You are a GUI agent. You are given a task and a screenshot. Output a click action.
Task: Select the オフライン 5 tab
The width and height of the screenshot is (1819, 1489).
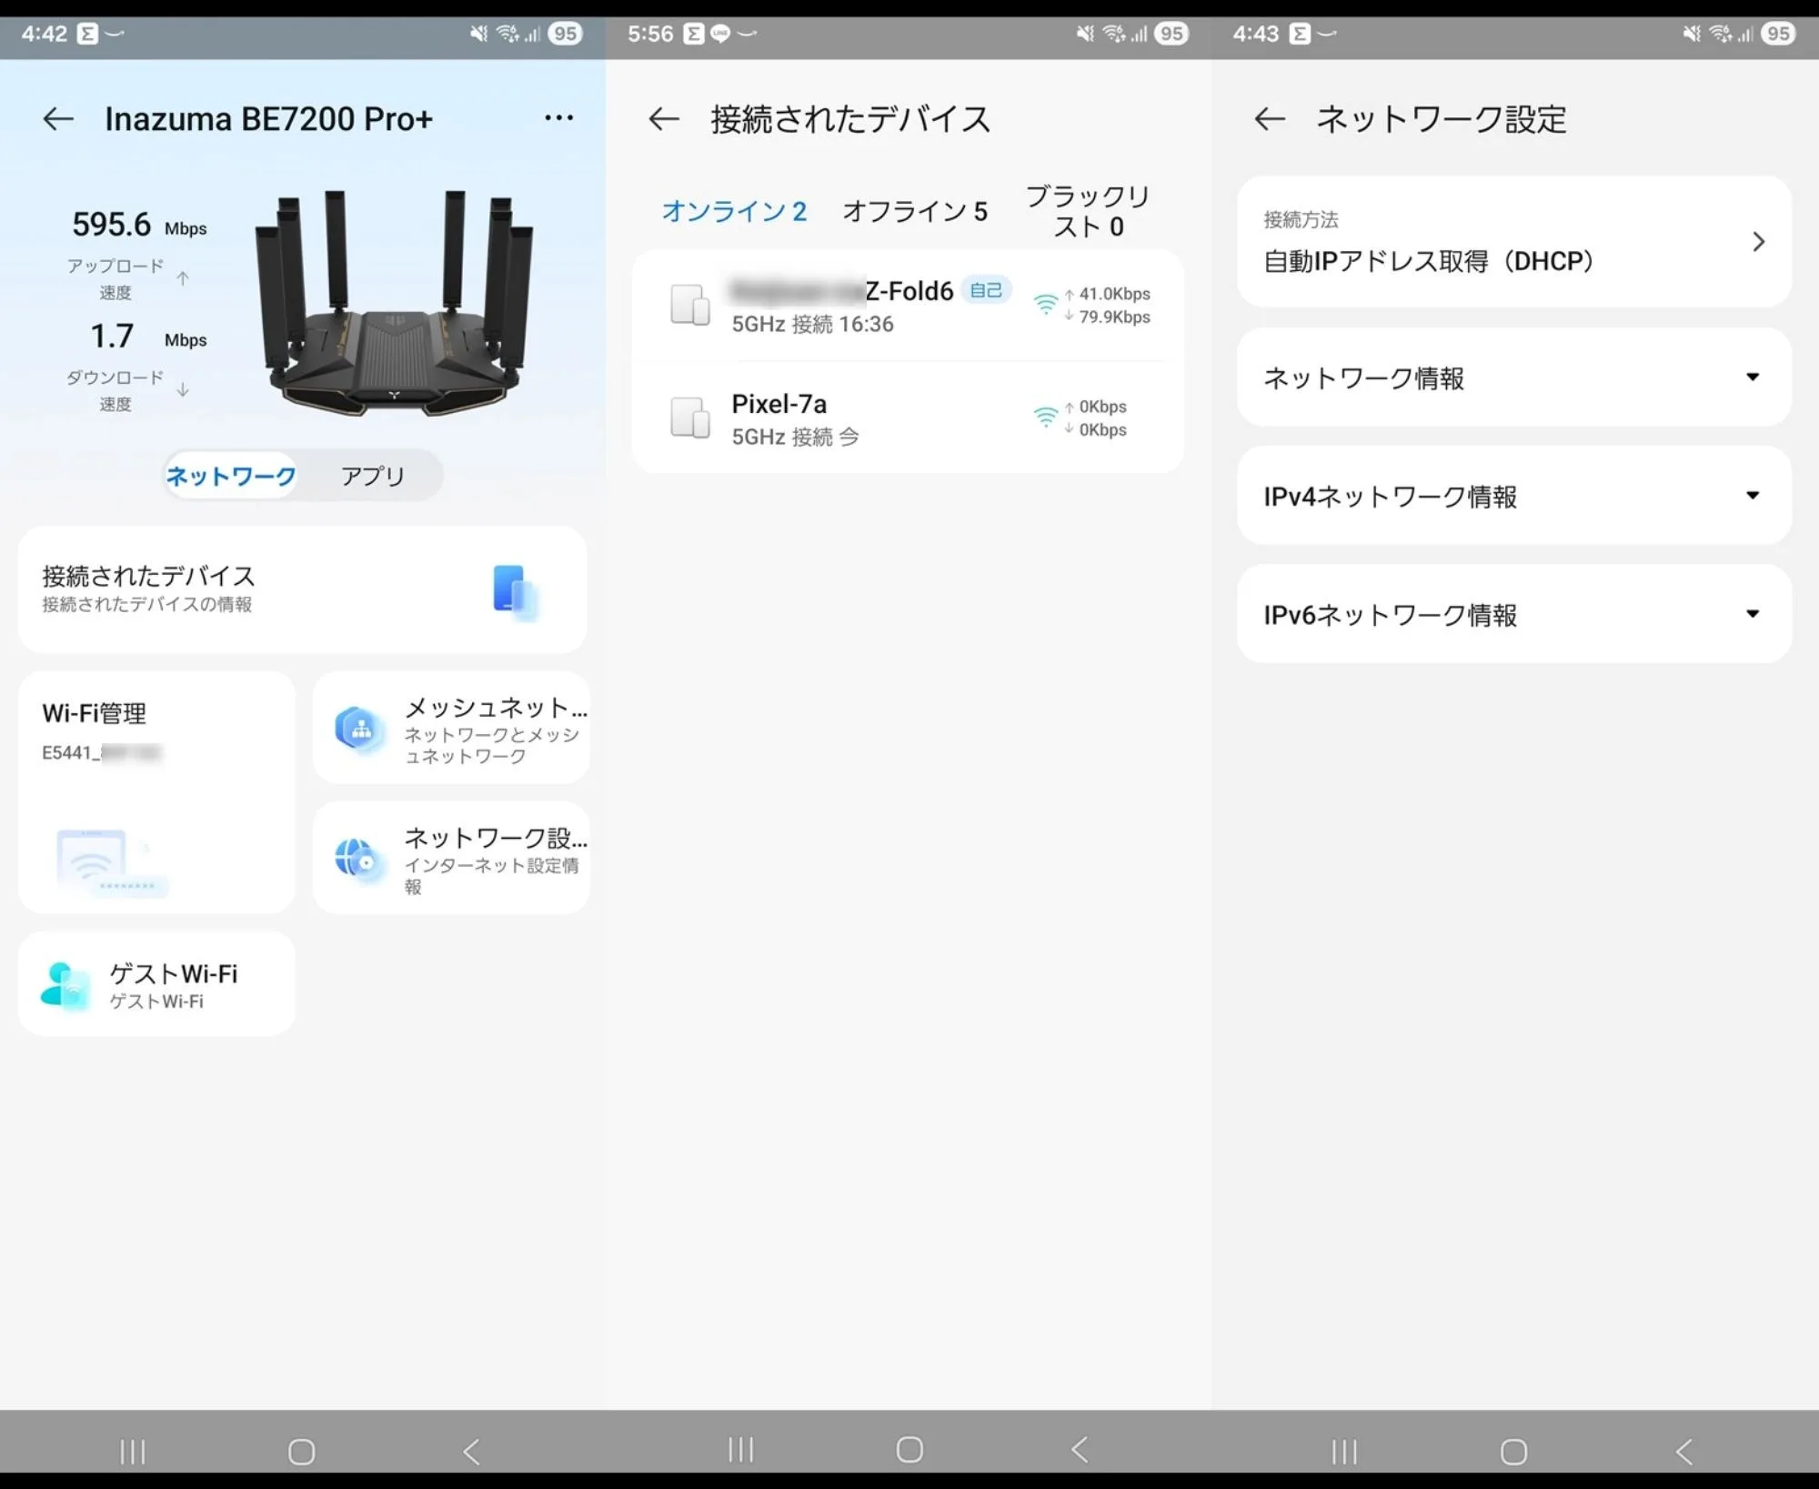[914, 211]
